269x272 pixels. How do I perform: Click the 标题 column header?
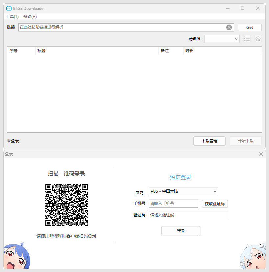(x=97, y=51)
